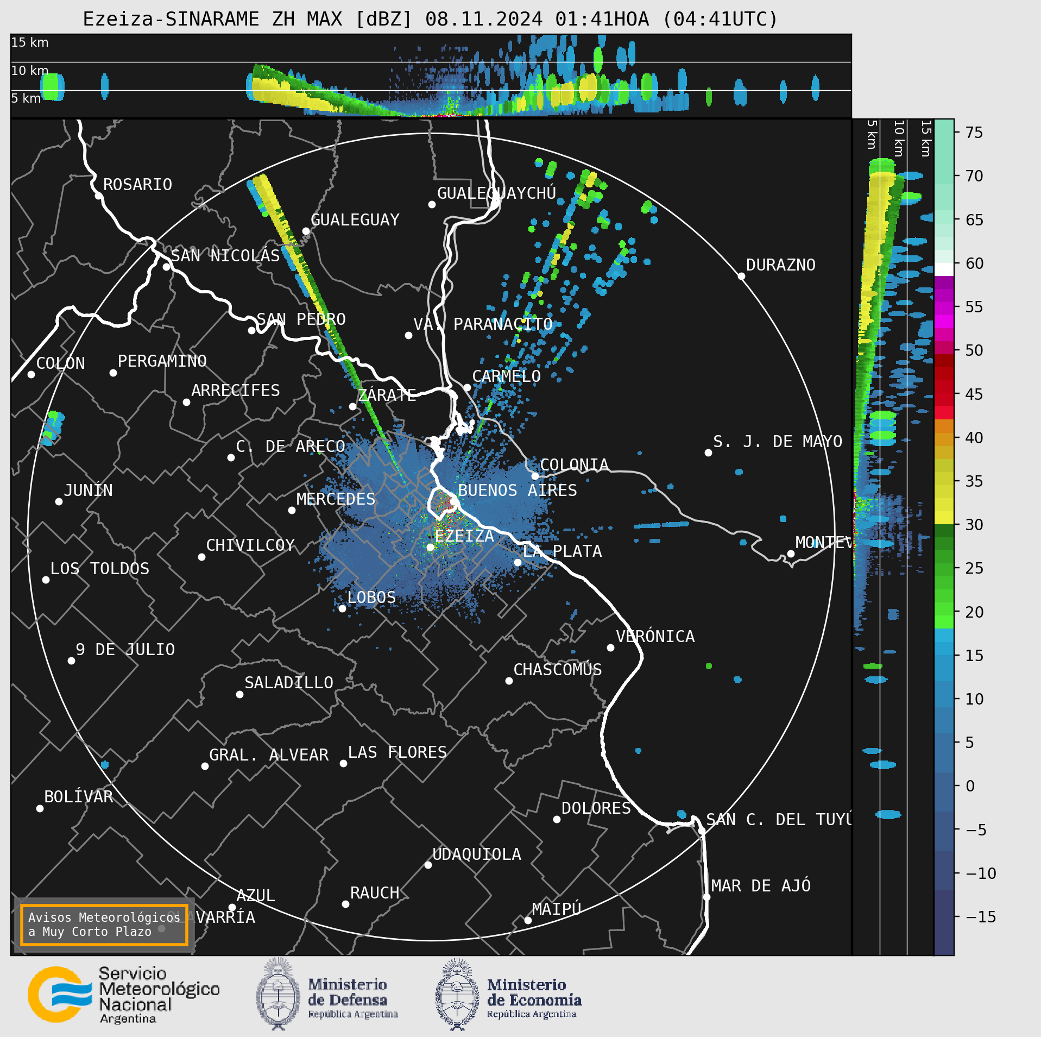Pick the magenta 55 dBZ band on color scale

click(x=944, y=309)
